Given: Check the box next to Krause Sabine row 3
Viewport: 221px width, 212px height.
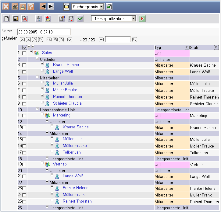Looking at the screenshot, I should pyautogui.click(x=24, y=65).
